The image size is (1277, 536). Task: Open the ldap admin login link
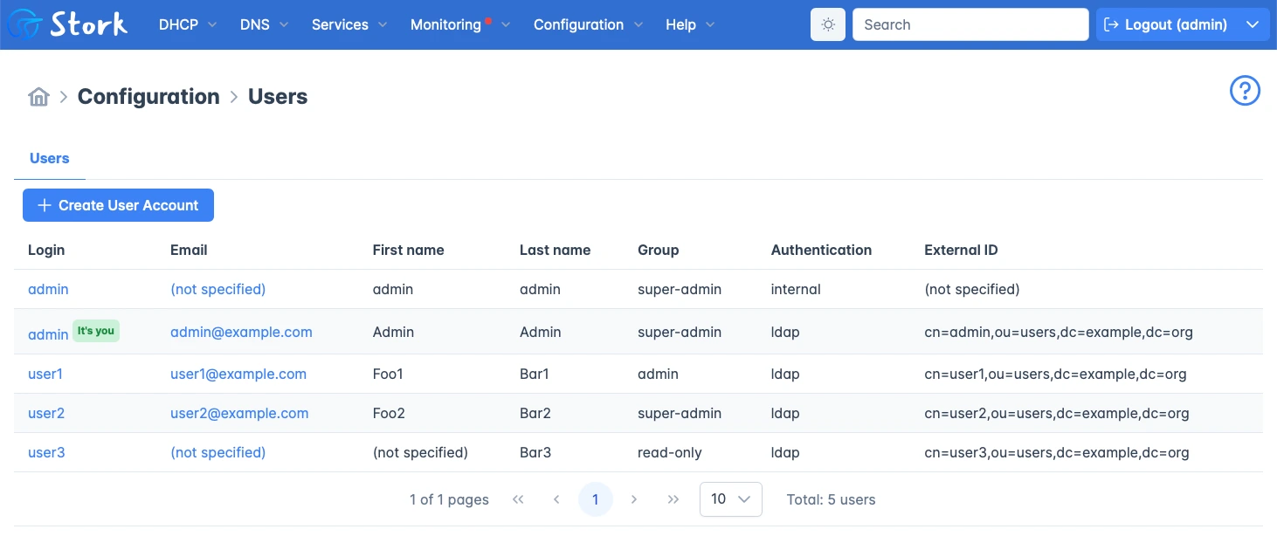click(48, 334)
